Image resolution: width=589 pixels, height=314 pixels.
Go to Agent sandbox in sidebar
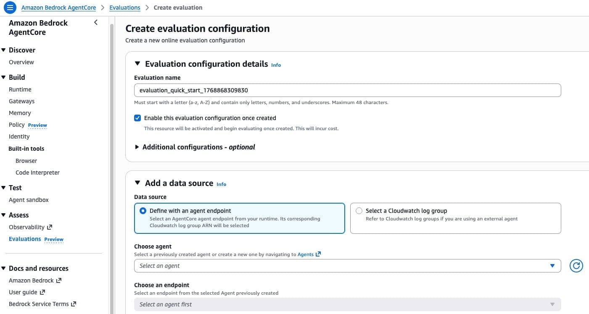(29, 200)
